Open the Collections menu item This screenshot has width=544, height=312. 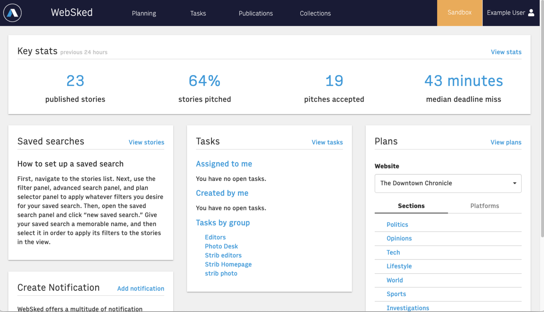pos(315,13)
